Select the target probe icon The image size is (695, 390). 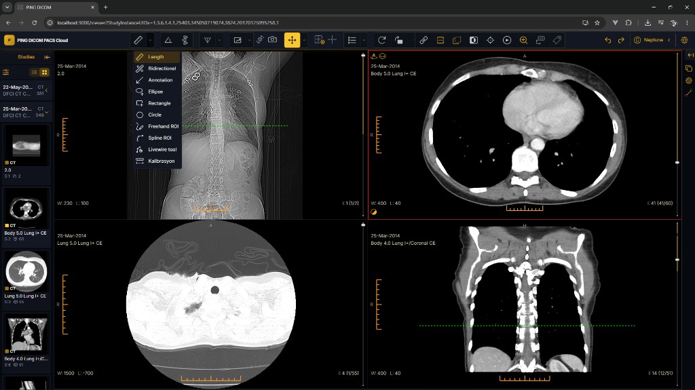tap(490, 40)
